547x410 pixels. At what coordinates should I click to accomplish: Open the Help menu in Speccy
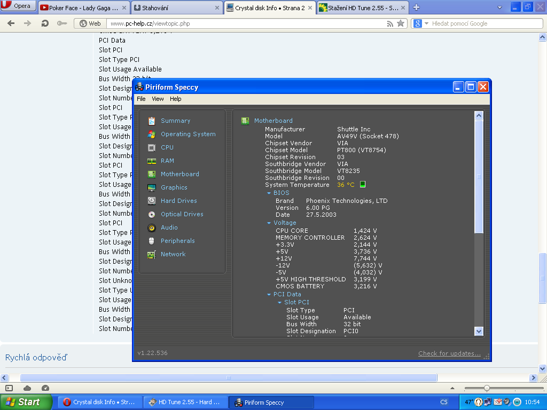click(175, 99)
